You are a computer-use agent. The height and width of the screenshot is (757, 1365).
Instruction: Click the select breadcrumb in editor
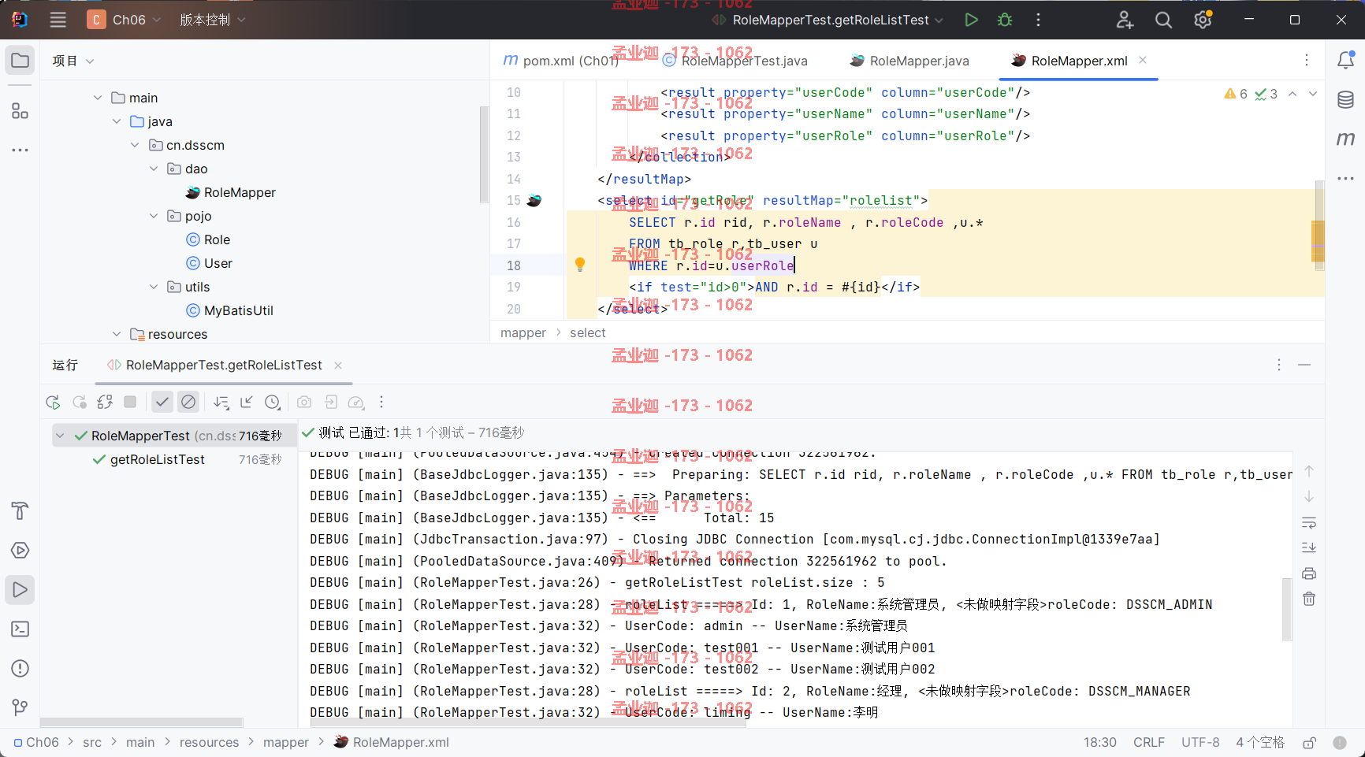tap(588, 332)
